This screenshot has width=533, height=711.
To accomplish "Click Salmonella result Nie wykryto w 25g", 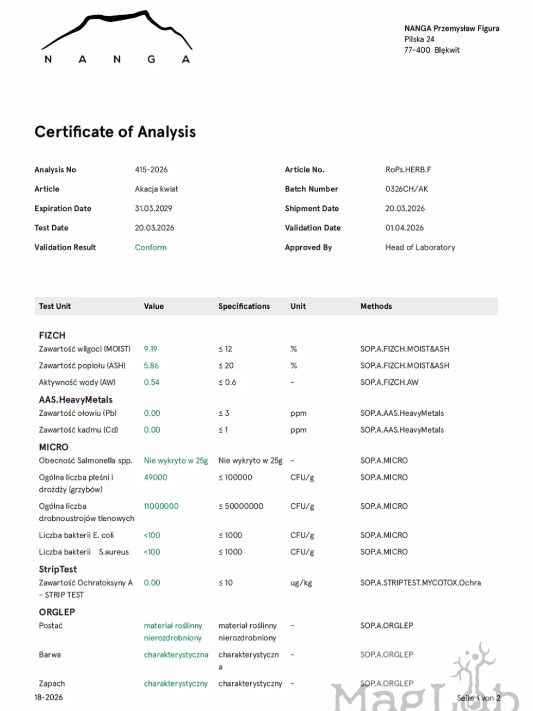I will pos(176,460).
